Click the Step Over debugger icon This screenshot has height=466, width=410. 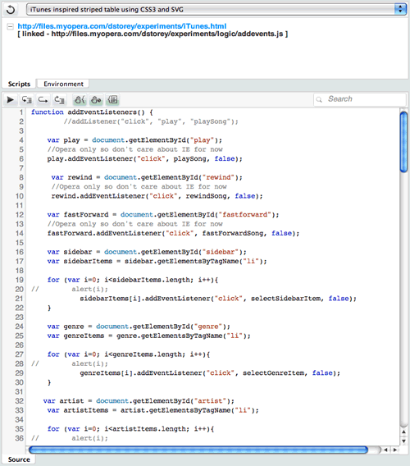[43, 100]
